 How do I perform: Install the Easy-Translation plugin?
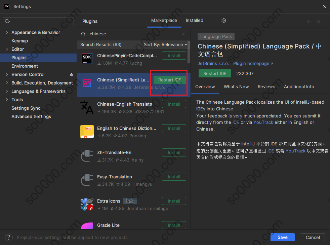click(174, 177)
